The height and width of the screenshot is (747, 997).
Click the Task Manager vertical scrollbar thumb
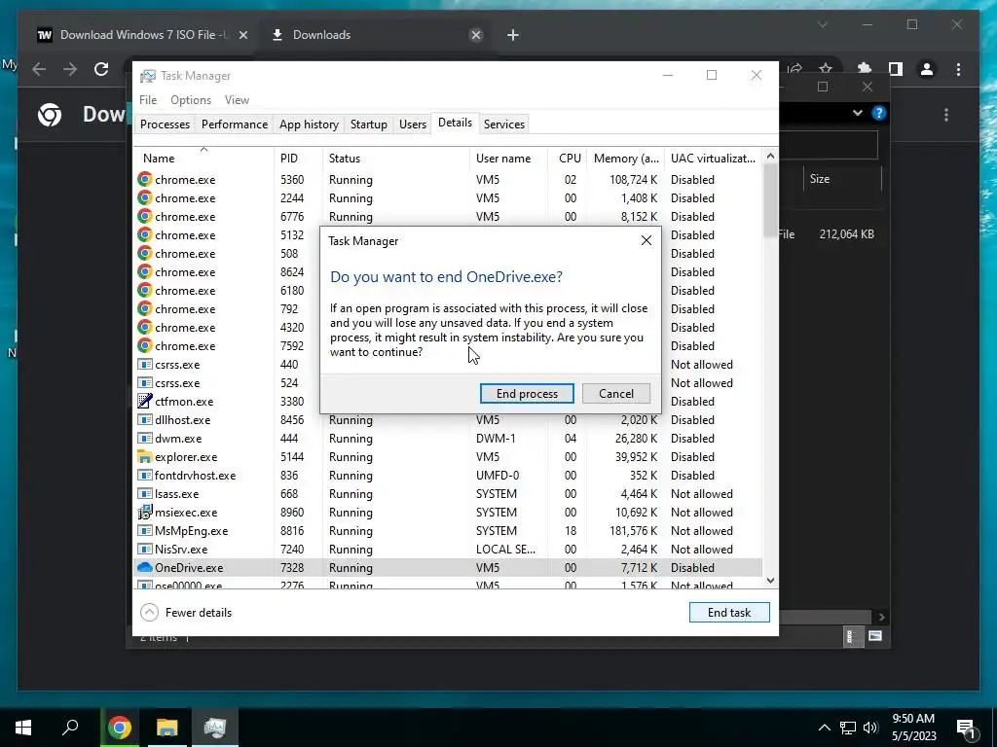click(x=770, y=198)
